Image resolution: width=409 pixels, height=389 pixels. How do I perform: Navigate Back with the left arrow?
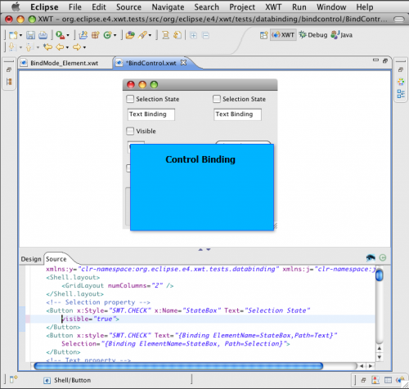pyautogui.click(x=60, y=47)
